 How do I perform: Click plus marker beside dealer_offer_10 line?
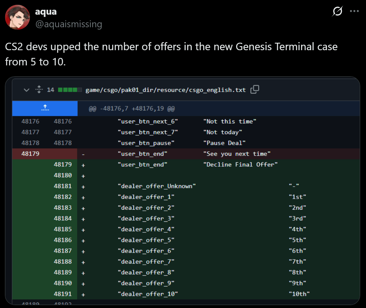[83, 295]
